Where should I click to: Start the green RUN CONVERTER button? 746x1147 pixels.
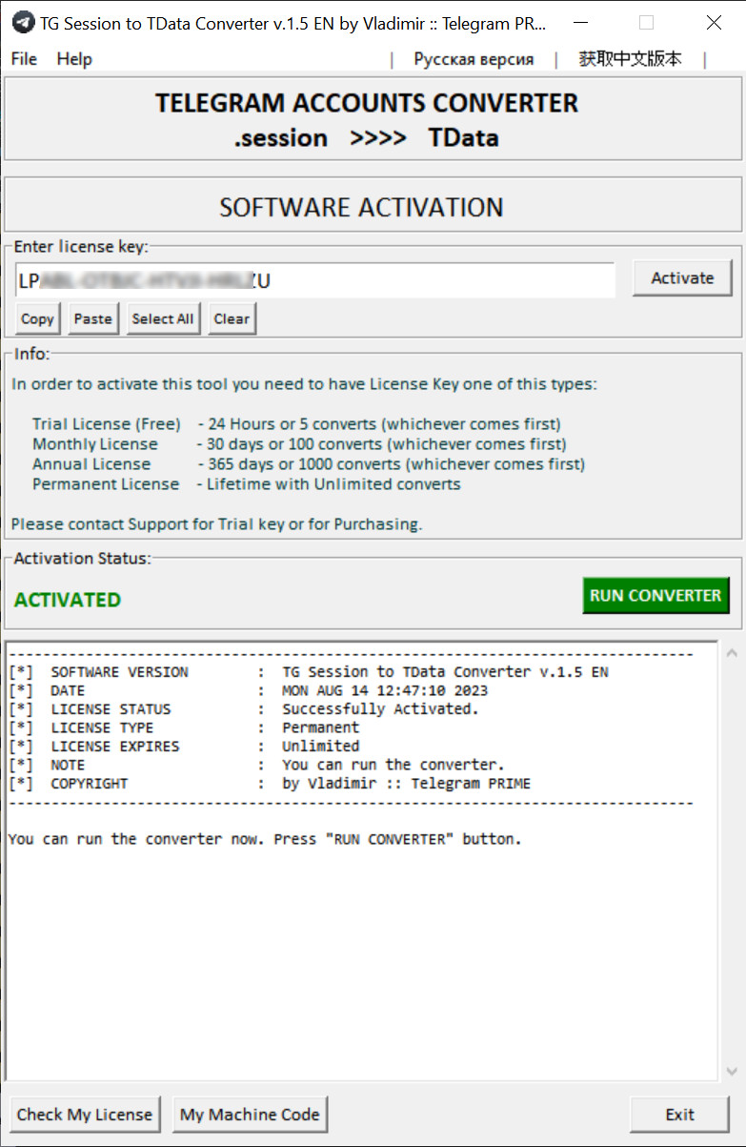tap(655, 595)
